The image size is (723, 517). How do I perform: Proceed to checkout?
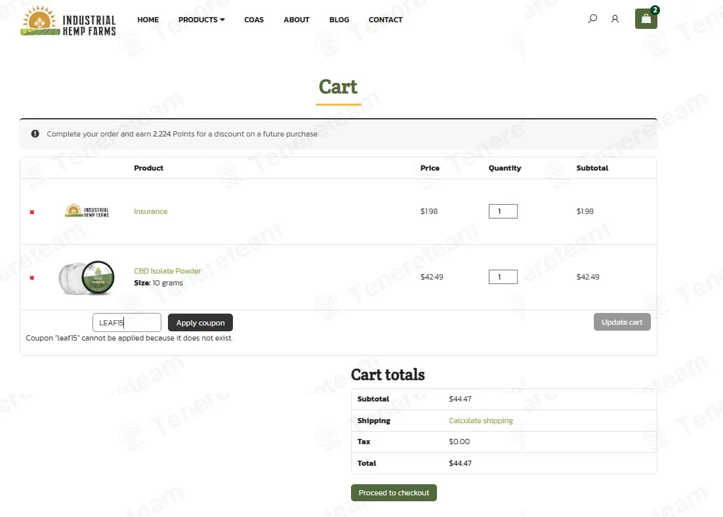394,493
